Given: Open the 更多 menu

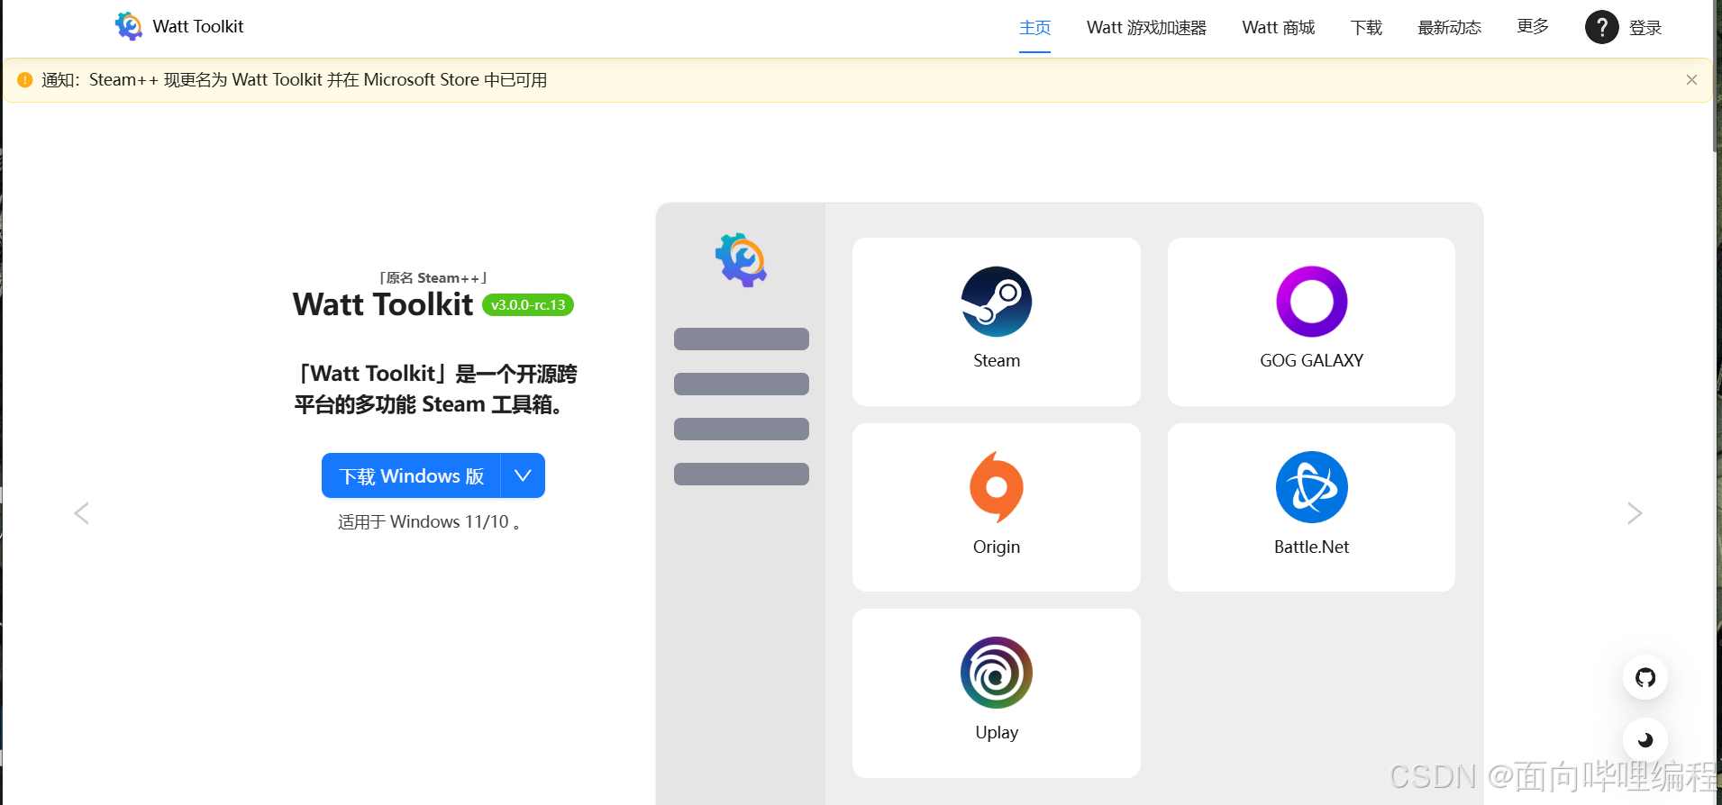Looking at the screenshot, I should tap(1533, 27).
